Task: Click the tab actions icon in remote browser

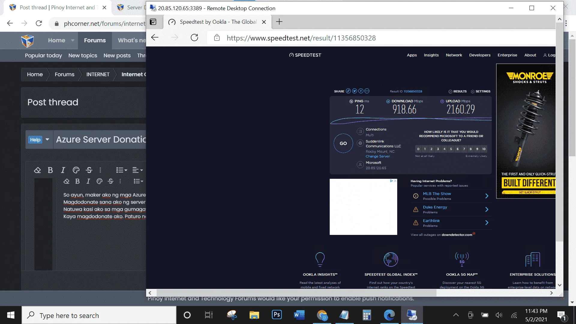Action: (x=153, y=22)
